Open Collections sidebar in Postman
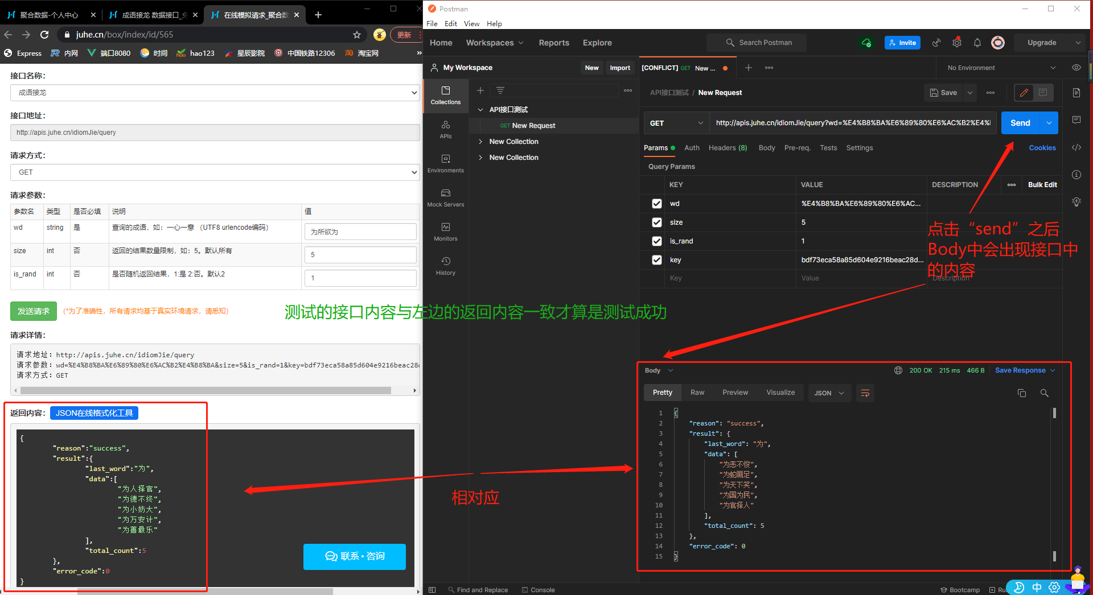 click(445, 95)
